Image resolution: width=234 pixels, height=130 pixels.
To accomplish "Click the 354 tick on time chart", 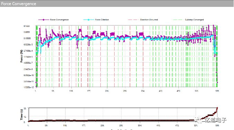I will (140, 126).
